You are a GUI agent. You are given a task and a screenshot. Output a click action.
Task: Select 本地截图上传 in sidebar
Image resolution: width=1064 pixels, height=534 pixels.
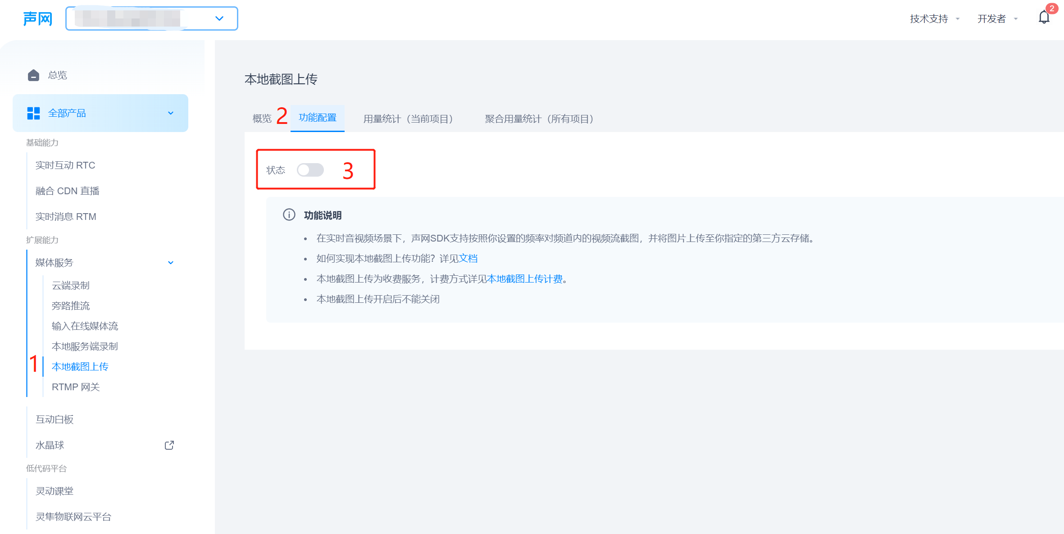(80, 367)
